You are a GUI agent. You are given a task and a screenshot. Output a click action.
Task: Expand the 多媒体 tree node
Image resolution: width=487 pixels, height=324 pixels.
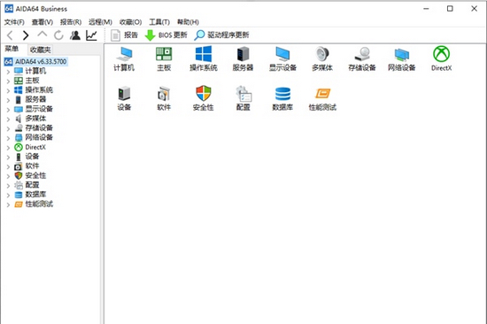(x=8, y=120)
